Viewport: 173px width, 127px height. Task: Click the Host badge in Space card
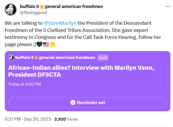103,58
